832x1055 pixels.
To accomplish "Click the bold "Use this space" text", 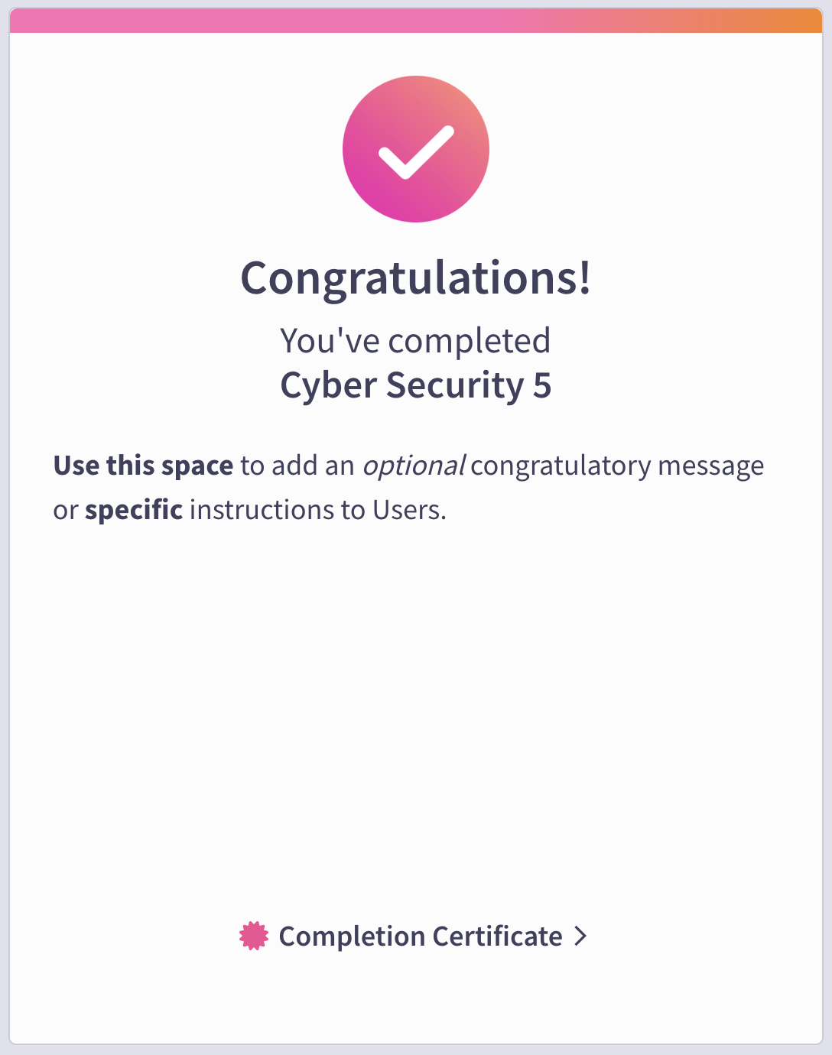I will (143, 466).
